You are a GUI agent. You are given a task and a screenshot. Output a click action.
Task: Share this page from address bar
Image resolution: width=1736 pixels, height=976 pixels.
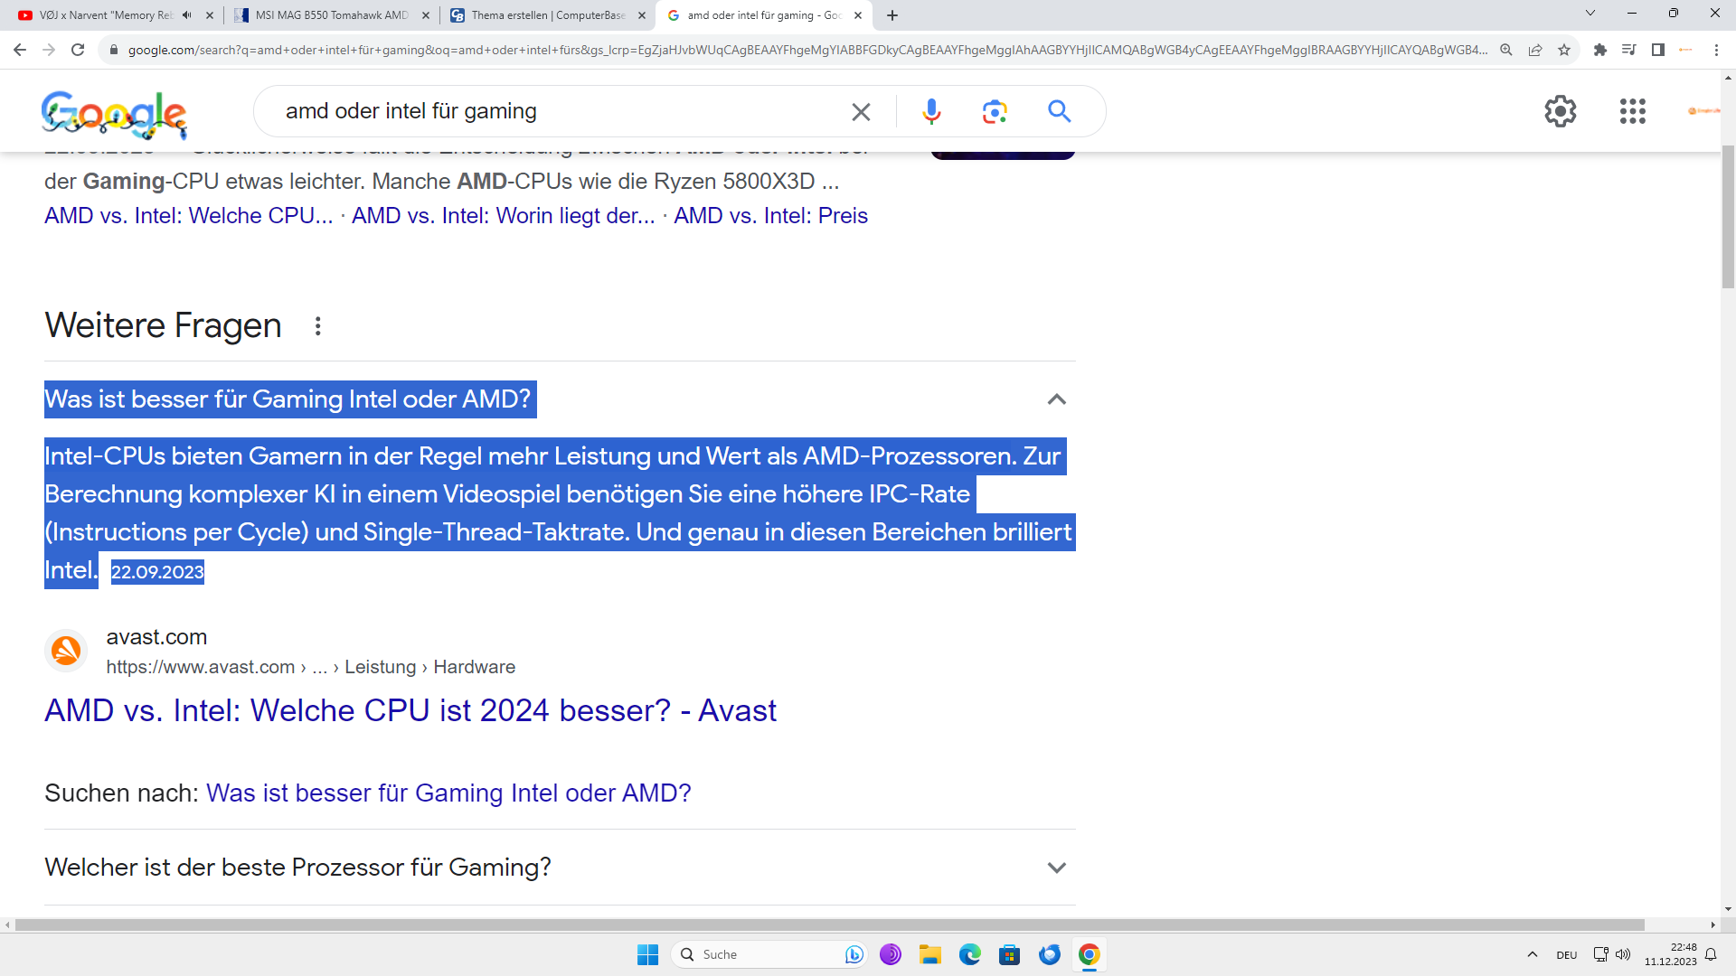coord(1535,50)
